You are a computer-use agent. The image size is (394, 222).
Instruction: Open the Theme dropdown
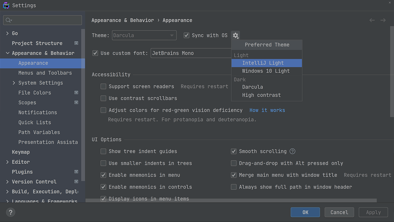[x=144, y=35]
